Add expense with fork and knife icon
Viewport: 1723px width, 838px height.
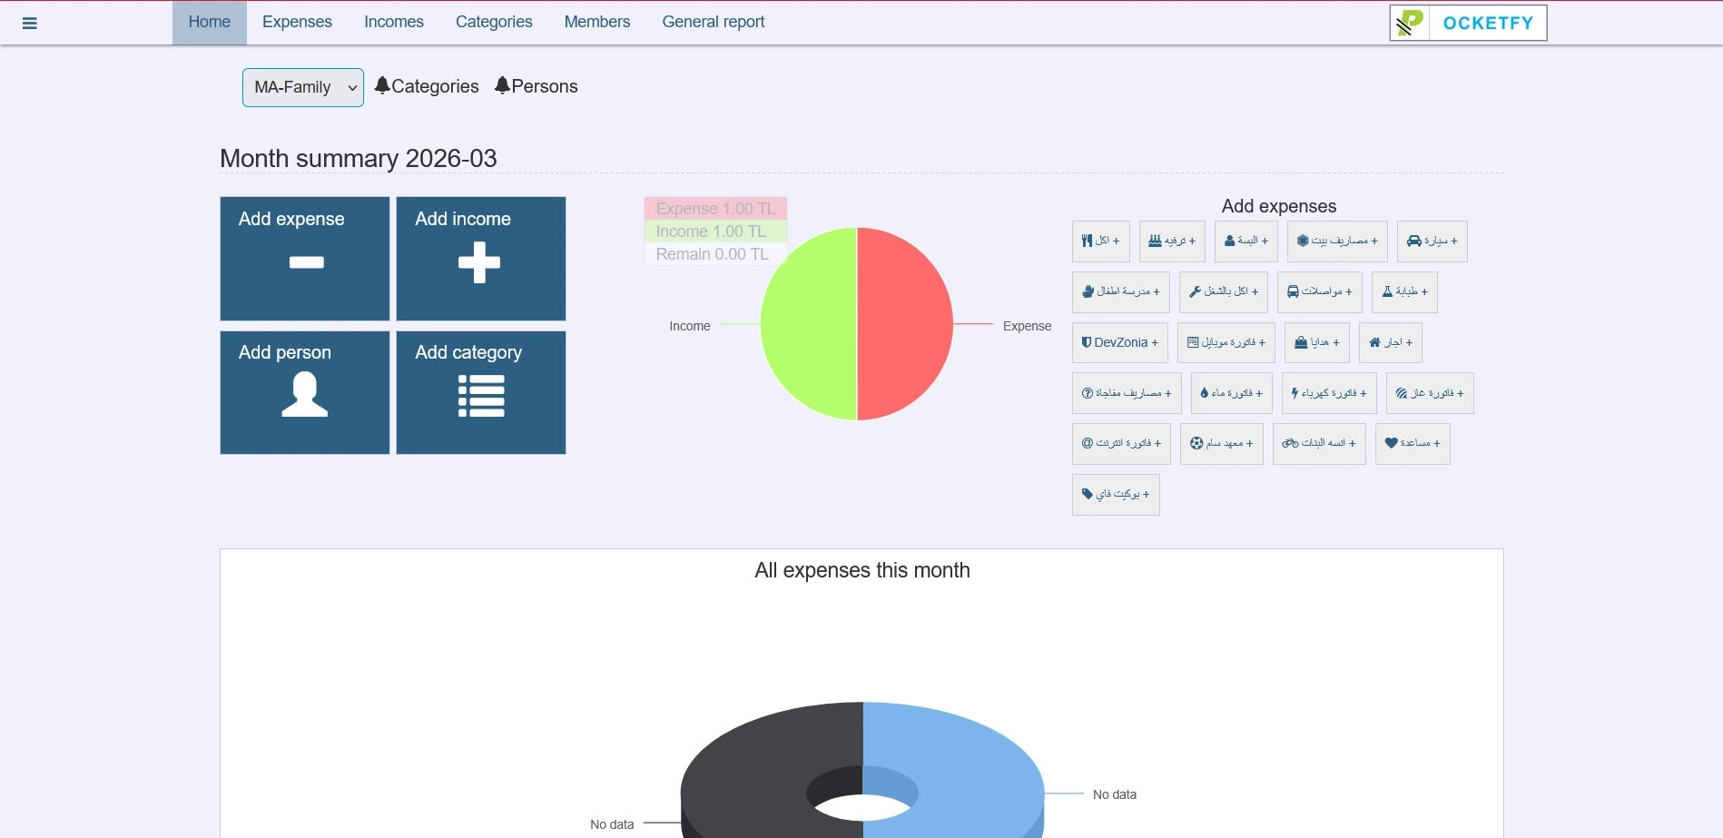point(1100,242)
